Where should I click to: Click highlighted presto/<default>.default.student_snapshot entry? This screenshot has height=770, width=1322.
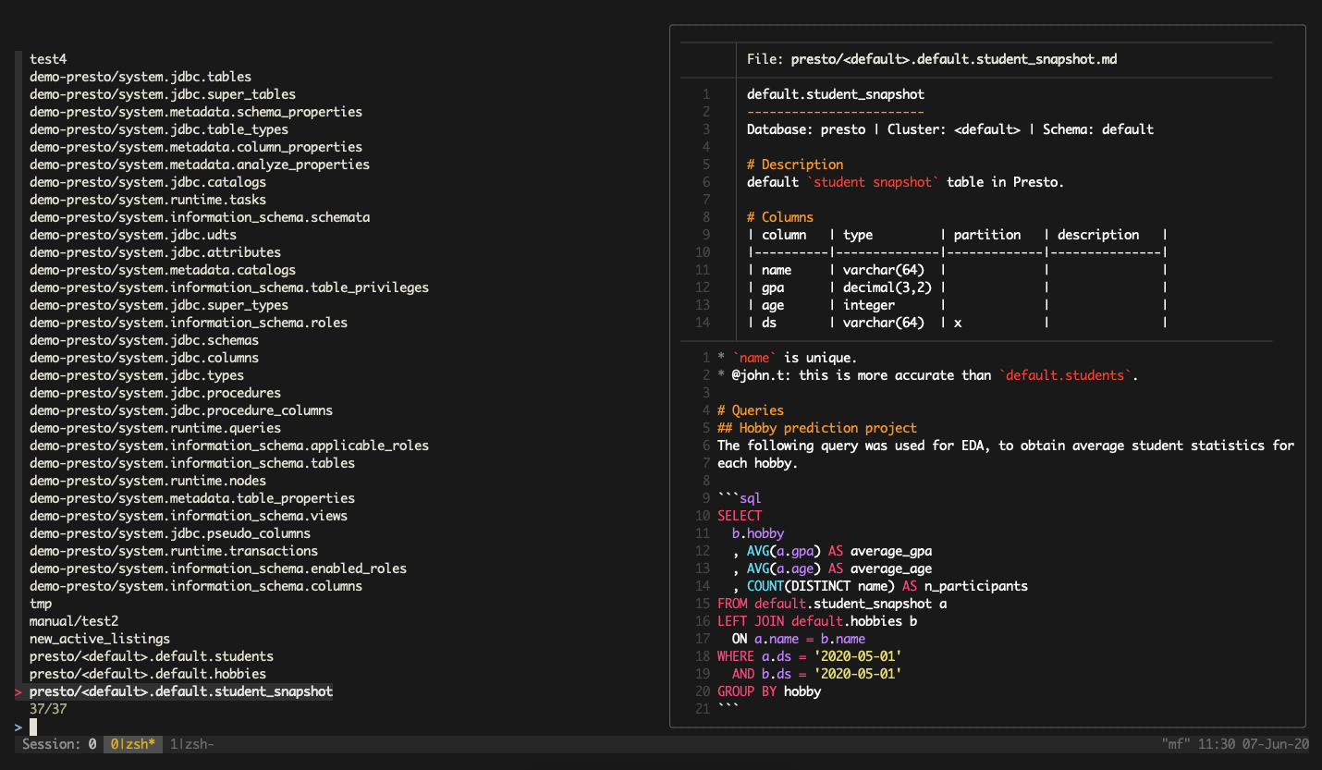click(181, 691)
